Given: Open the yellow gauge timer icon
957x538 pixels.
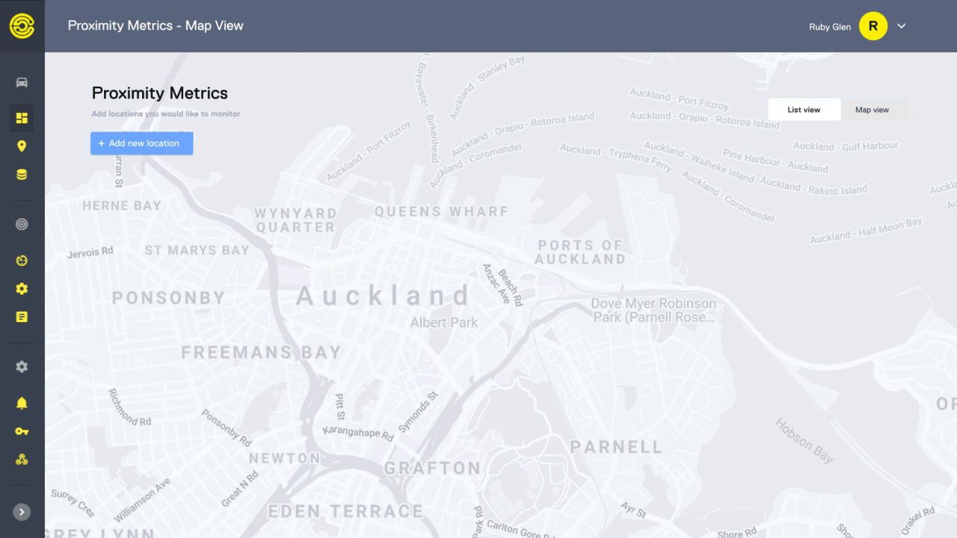Looking at the screenshot, I should click(22, 260).
